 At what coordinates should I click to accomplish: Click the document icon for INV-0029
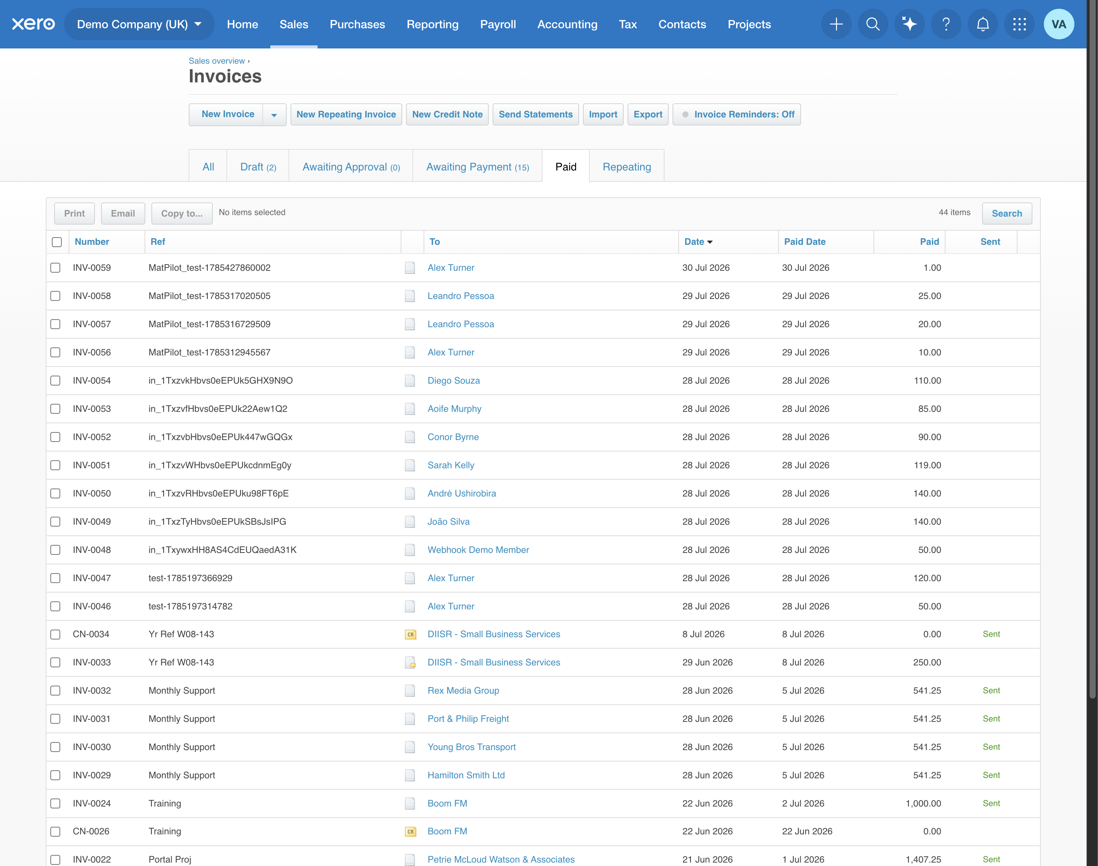point(409,775)
